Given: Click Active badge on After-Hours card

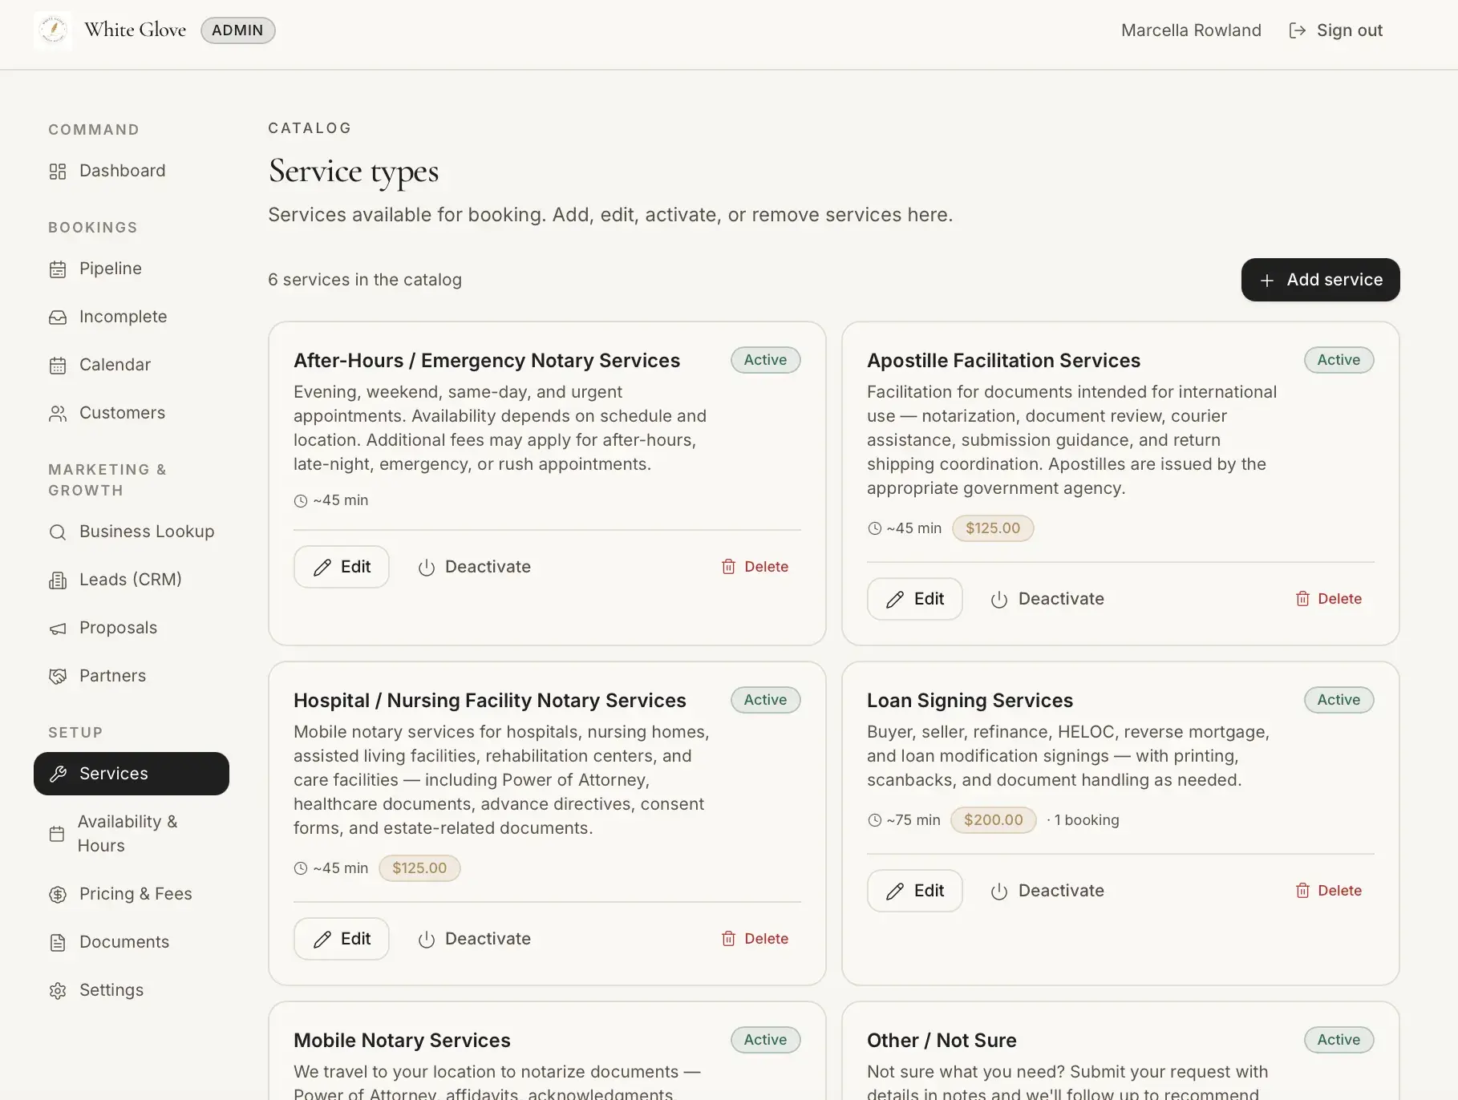Looking at the screenshot, I should click(765, 360).
